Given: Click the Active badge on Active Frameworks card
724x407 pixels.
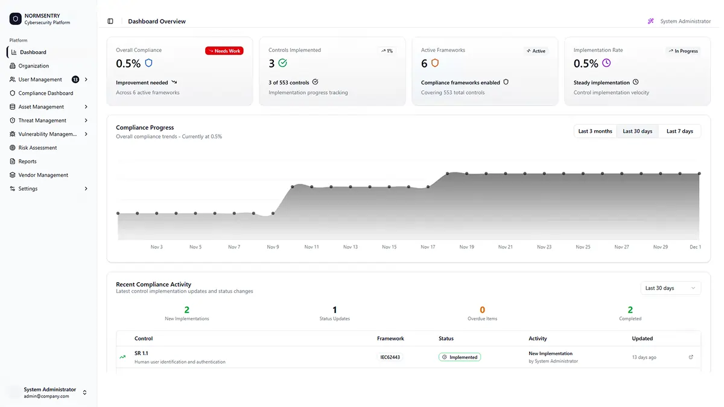Looking at the screenshot, I should tap(536, 51).
